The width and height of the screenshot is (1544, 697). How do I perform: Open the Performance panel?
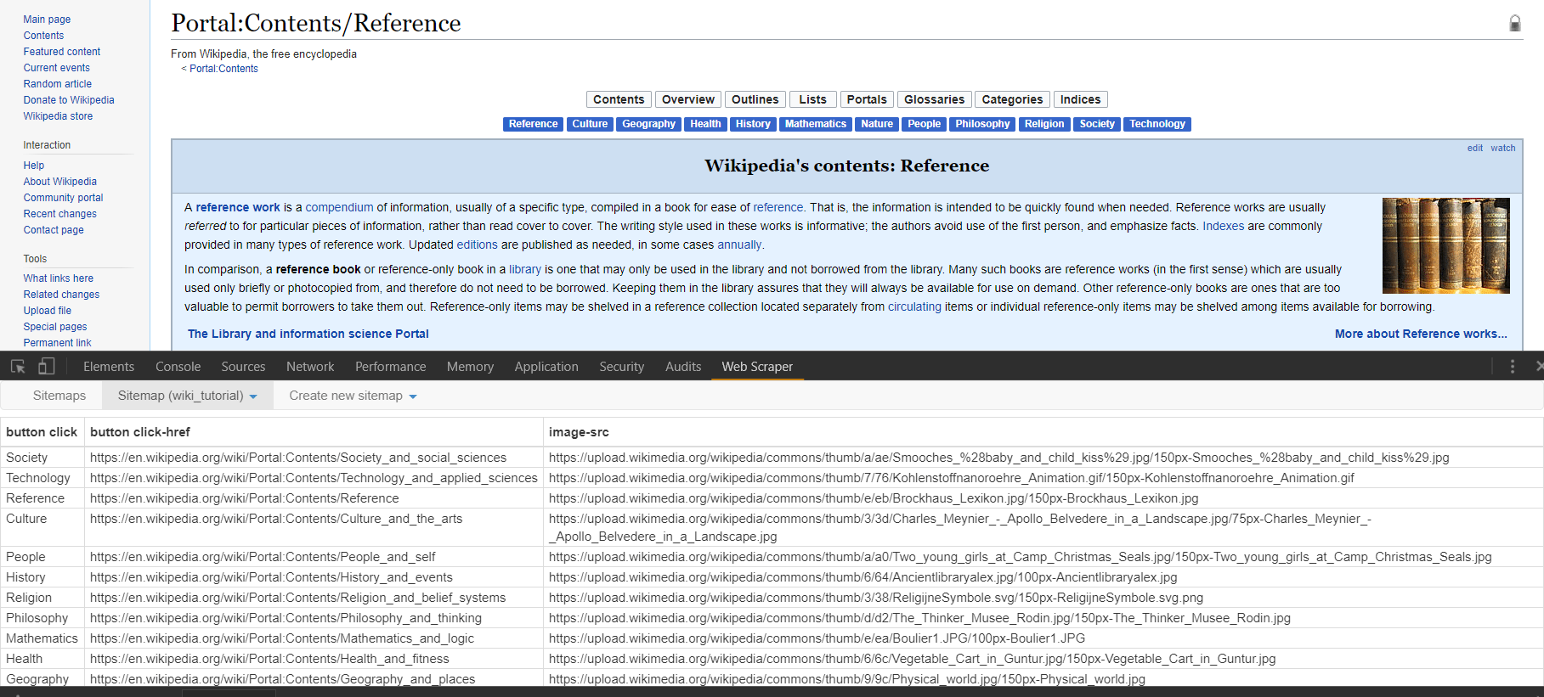point(390,367)
